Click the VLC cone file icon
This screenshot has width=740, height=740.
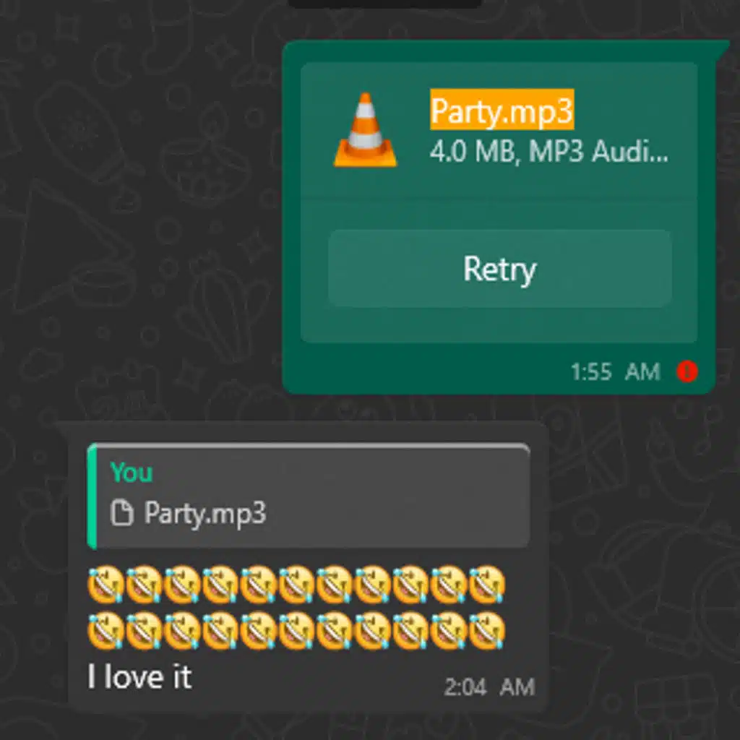tap(365, 130)
